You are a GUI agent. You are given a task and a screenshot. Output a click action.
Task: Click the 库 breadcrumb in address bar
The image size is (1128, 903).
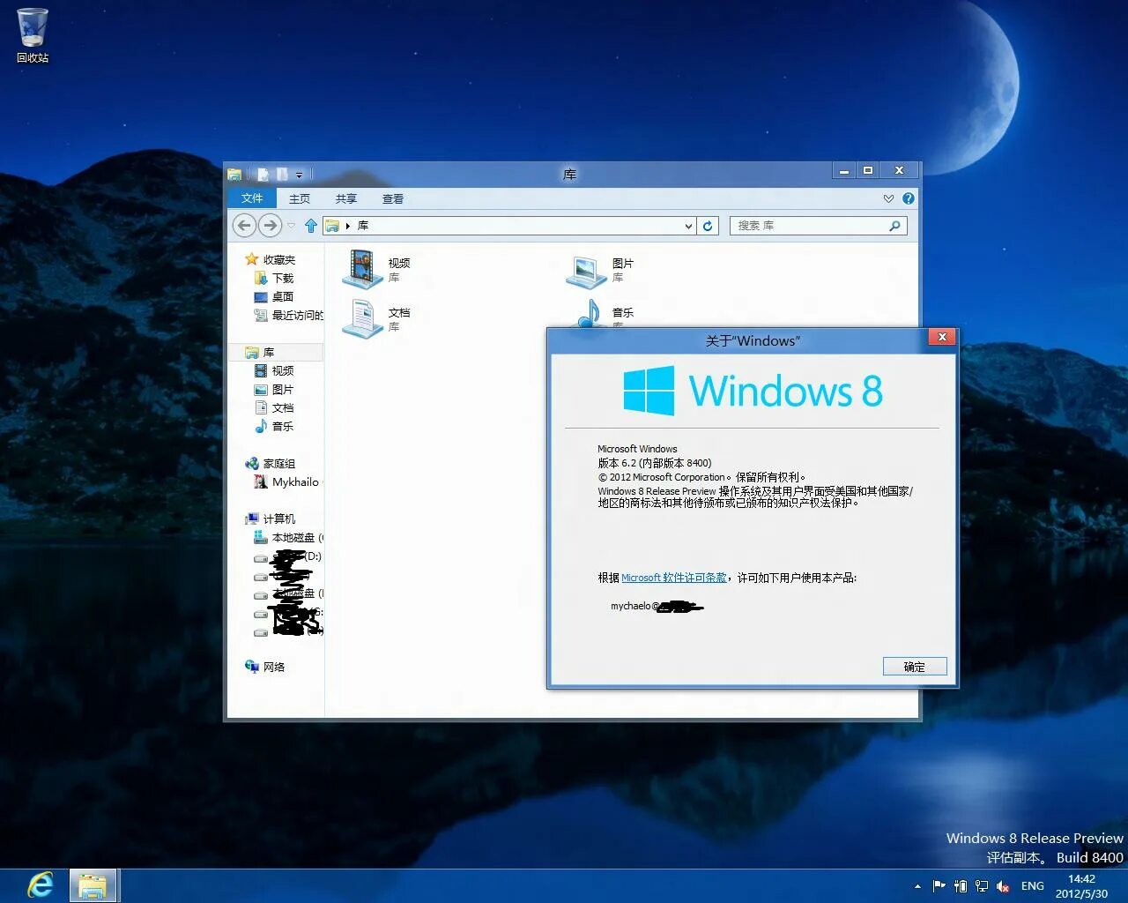[x=362, y=226]
